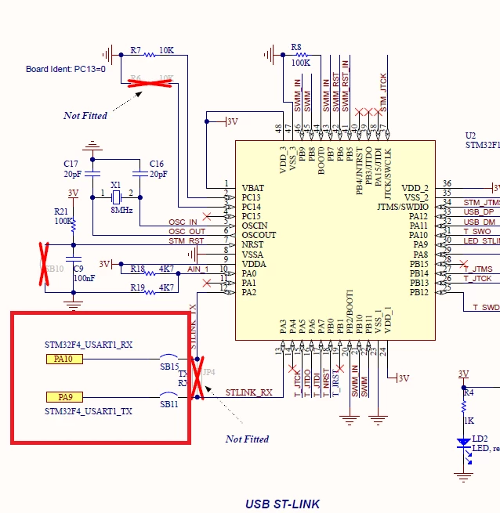Click the PC14 pin name

pos(251,207)
